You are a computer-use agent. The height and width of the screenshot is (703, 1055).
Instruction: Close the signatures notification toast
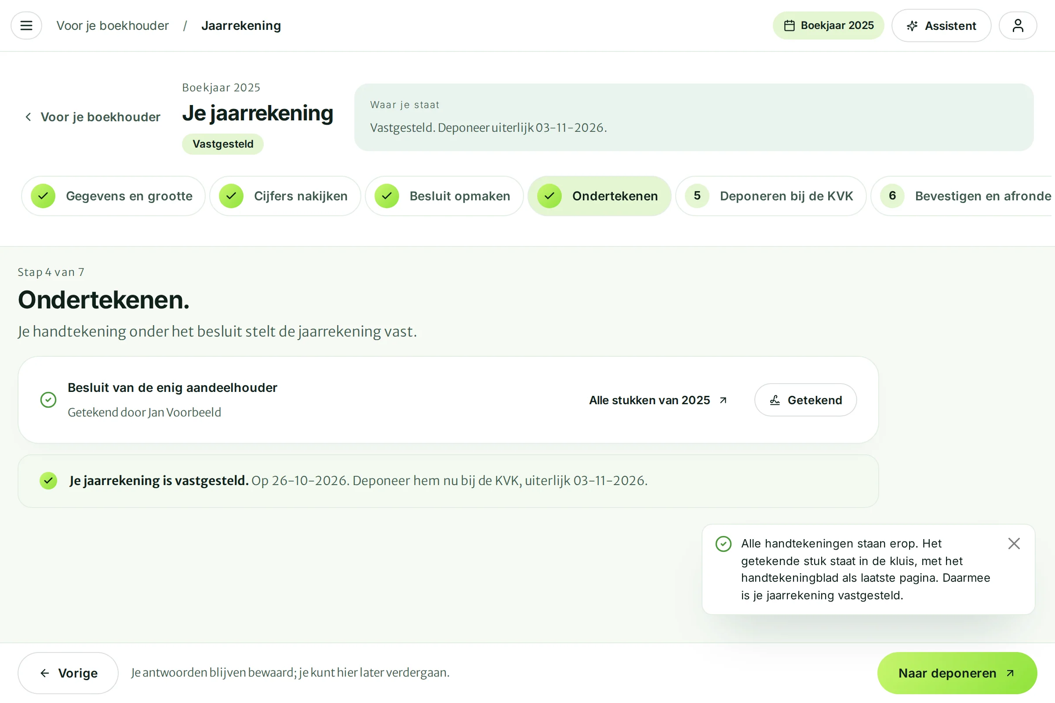1014,544
